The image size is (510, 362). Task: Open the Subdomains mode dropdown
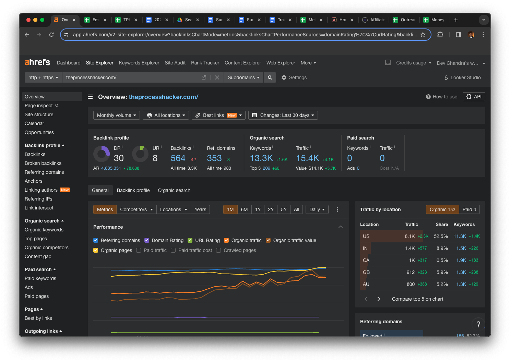click(x=244, y=77)
